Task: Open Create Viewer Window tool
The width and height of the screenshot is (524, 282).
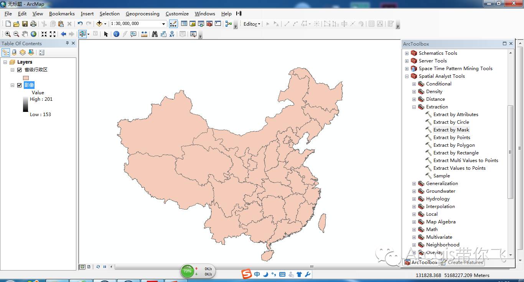Action: 193,34
